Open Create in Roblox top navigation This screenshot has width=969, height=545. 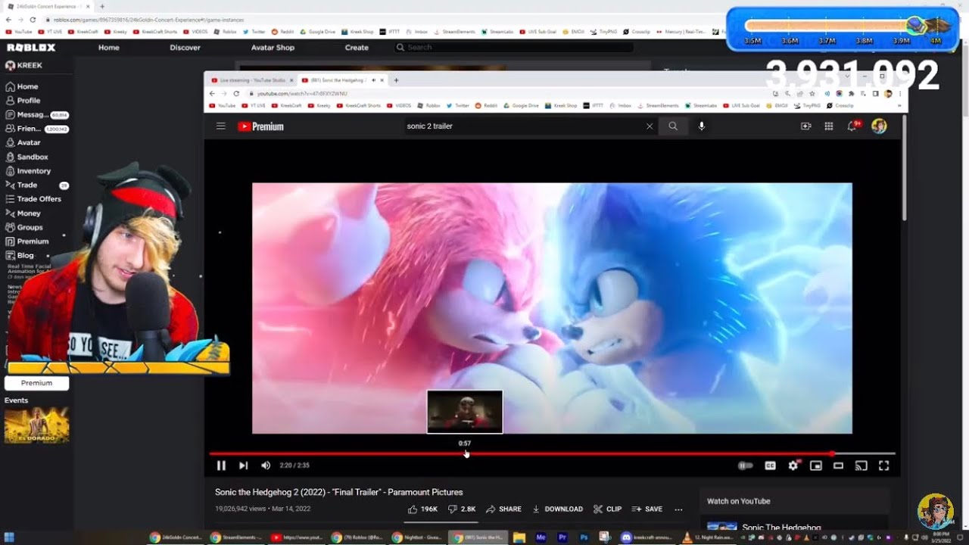coord(357,48)
